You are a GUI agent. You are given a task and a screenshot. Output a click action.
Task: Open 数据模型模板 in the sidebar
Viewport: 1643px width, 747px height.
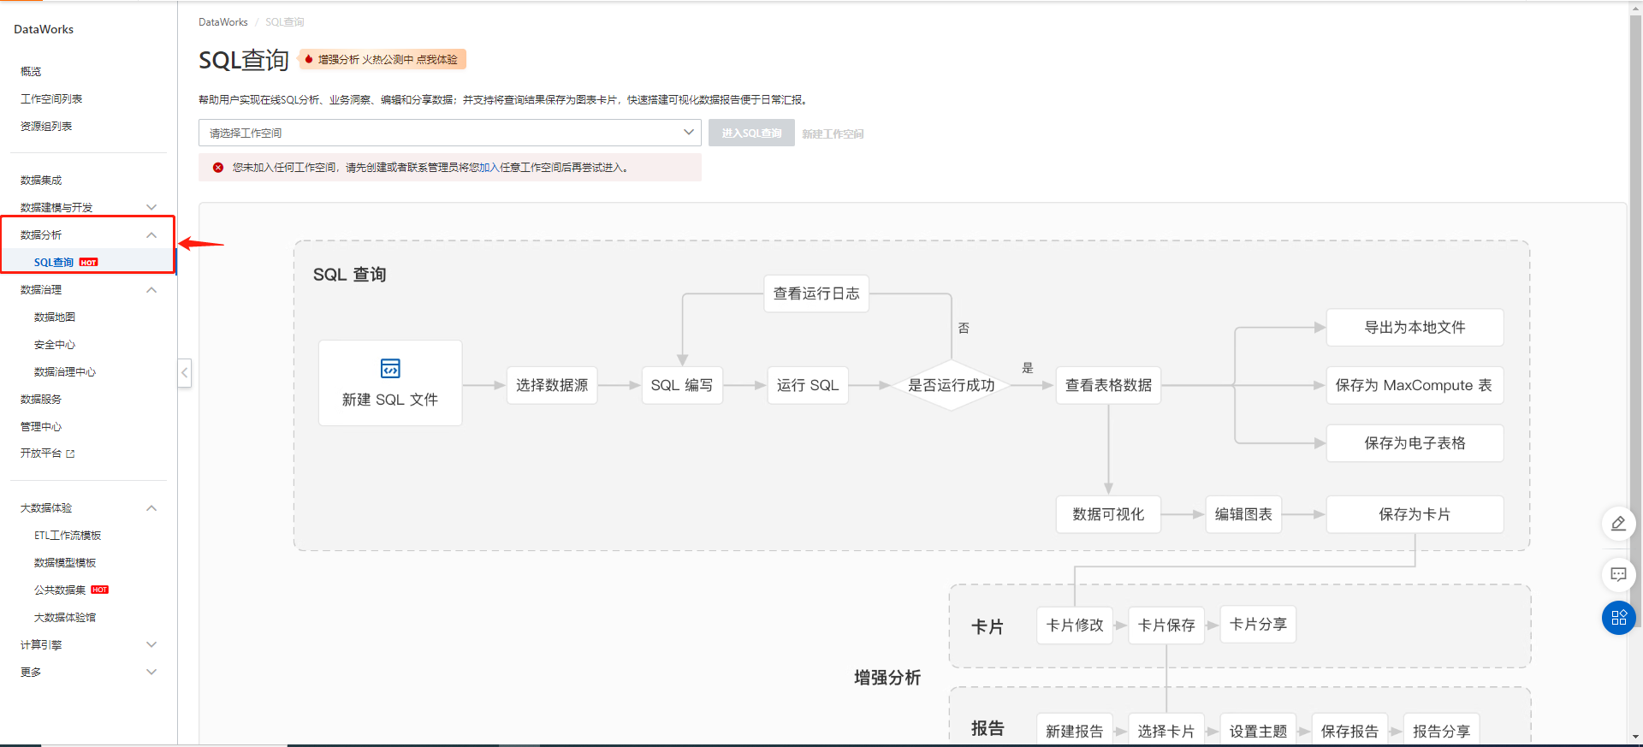pos(65,563)
